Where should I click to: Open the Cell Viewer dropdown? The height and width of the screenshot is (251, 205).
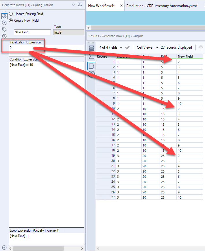[x=147, y=47]
